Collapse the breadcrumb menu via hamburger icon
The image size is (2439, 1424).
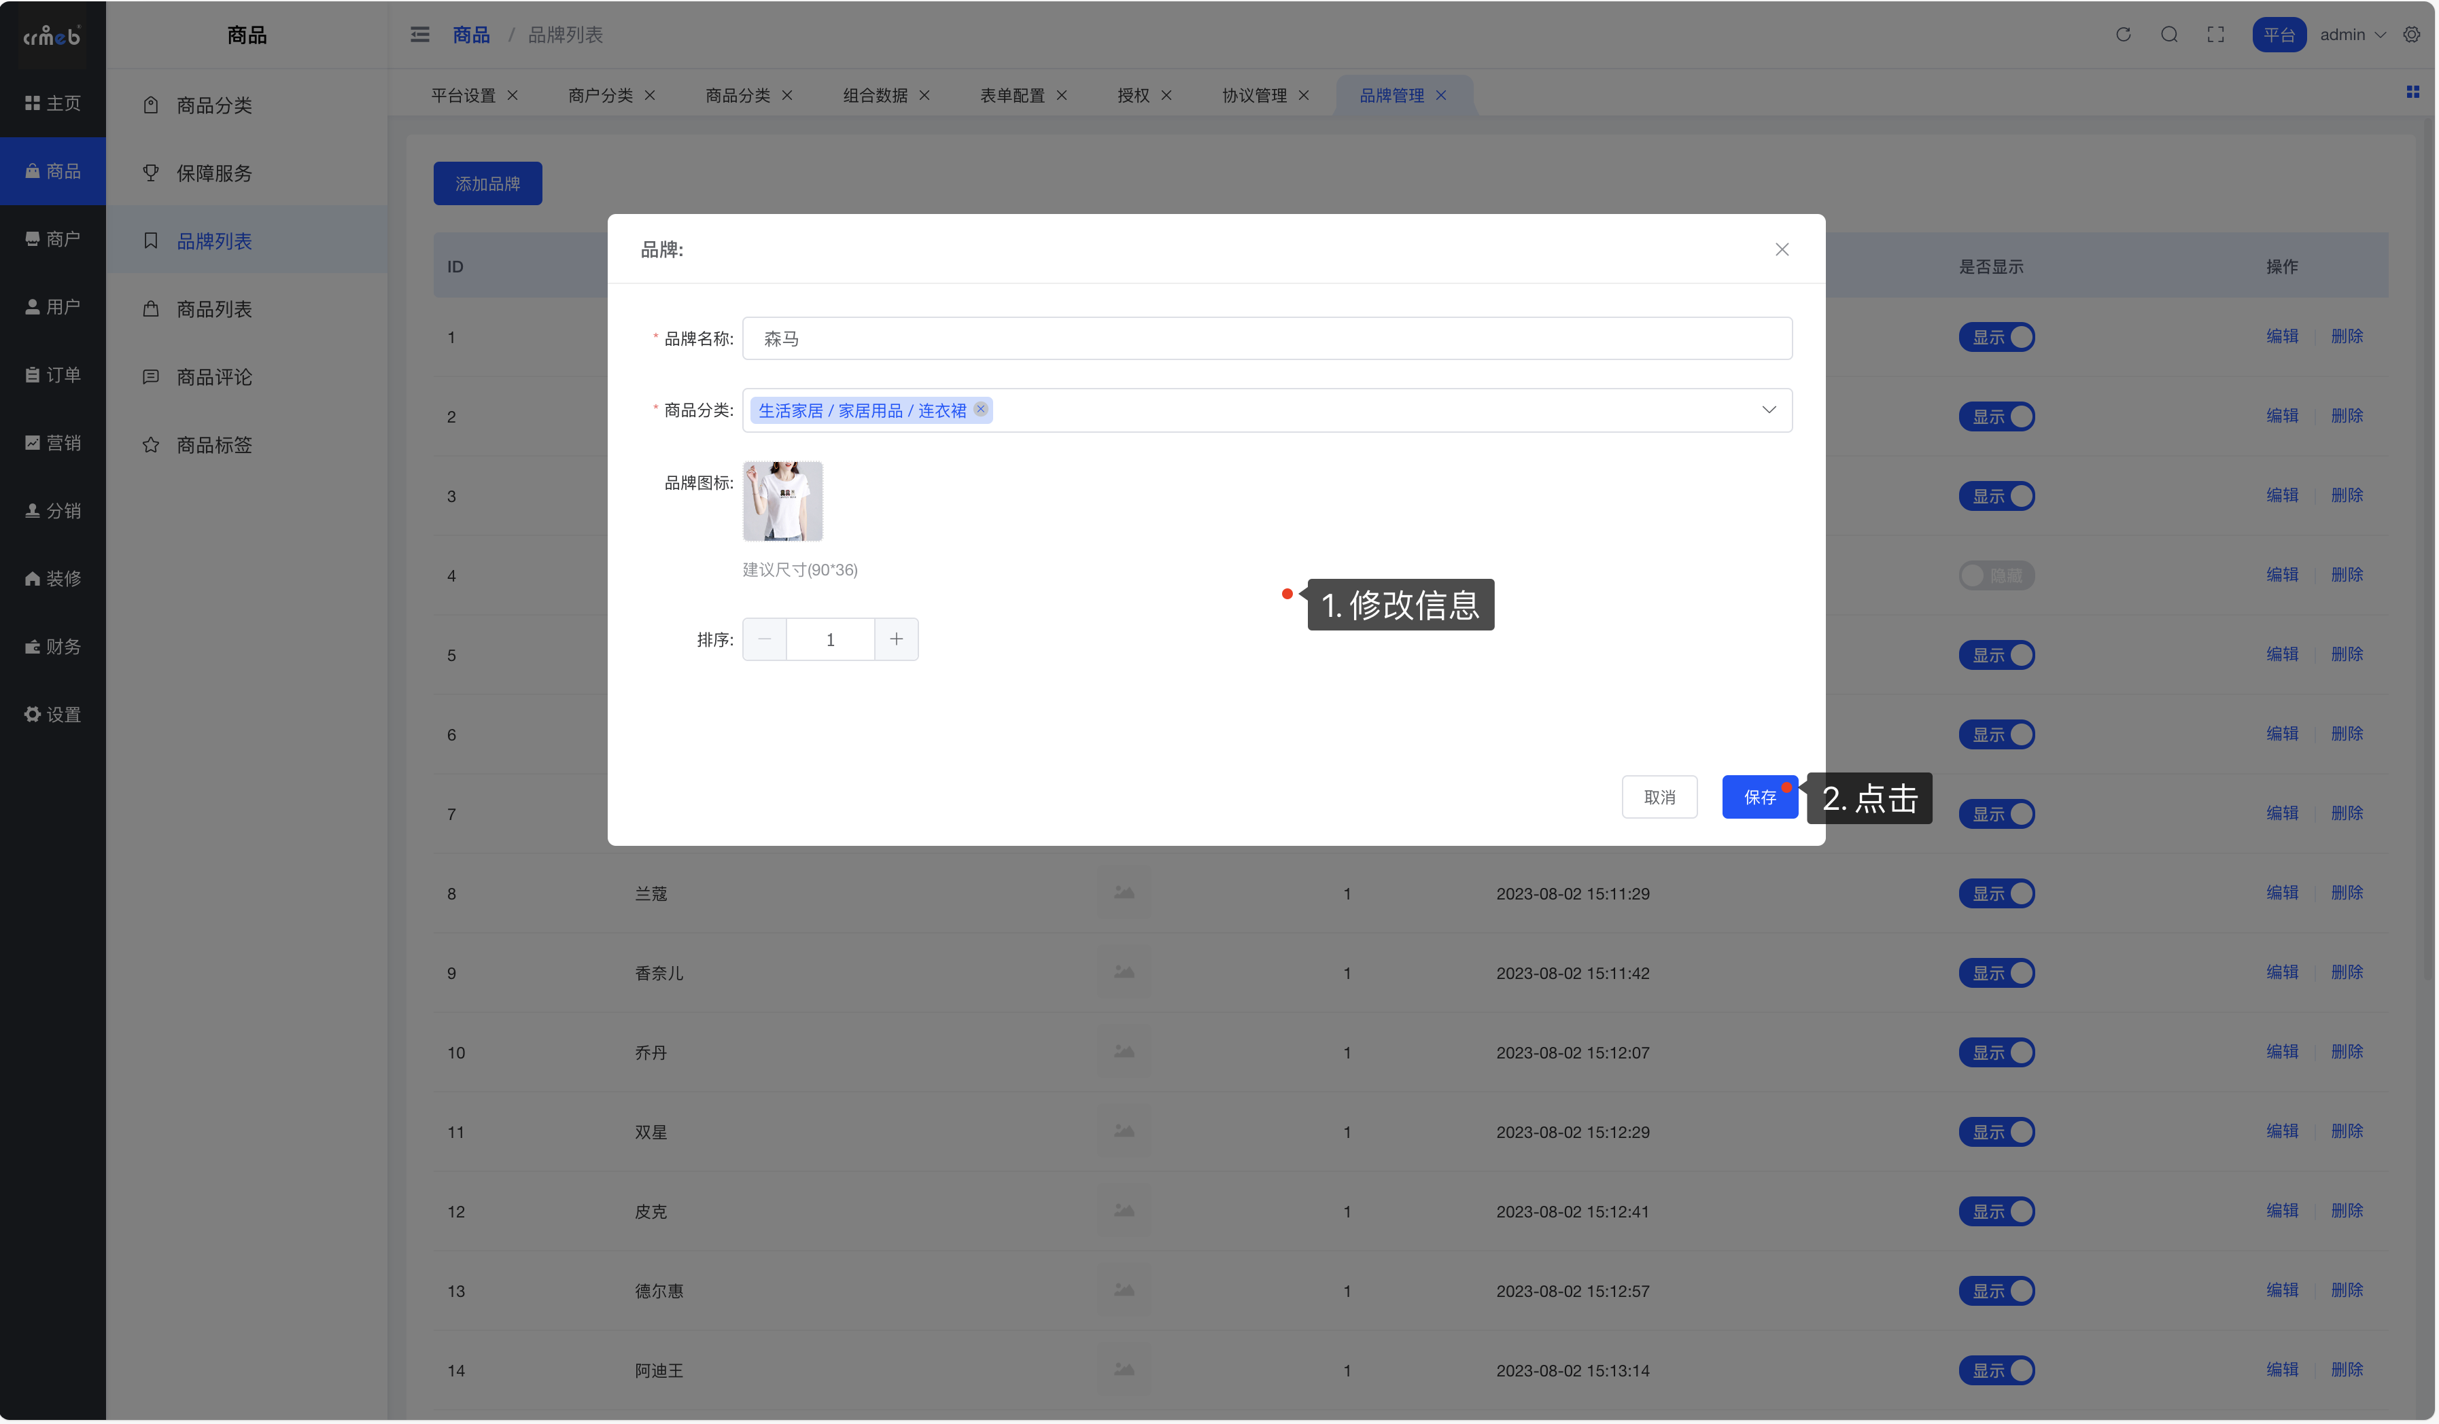[x=420, y=34]
